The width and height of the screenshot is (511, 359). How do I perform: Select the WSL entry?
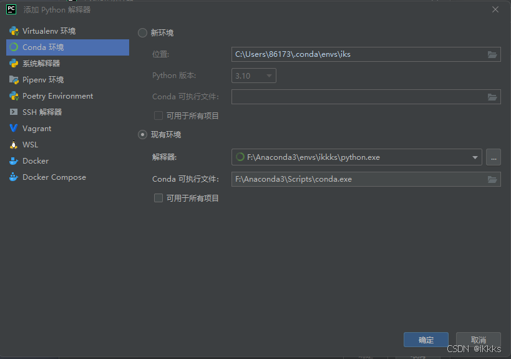68,144
